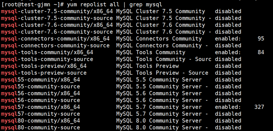The width and height of the screenshot is (273, 131).
Task: Click the 'enabled:' status of mysql57-community
Action: pyautogui.click(x=228, y=107)
